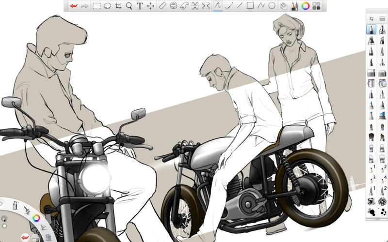388x242 pixels.
Task: Click the red Undo arrow in top toolbar
Action: 73,6
